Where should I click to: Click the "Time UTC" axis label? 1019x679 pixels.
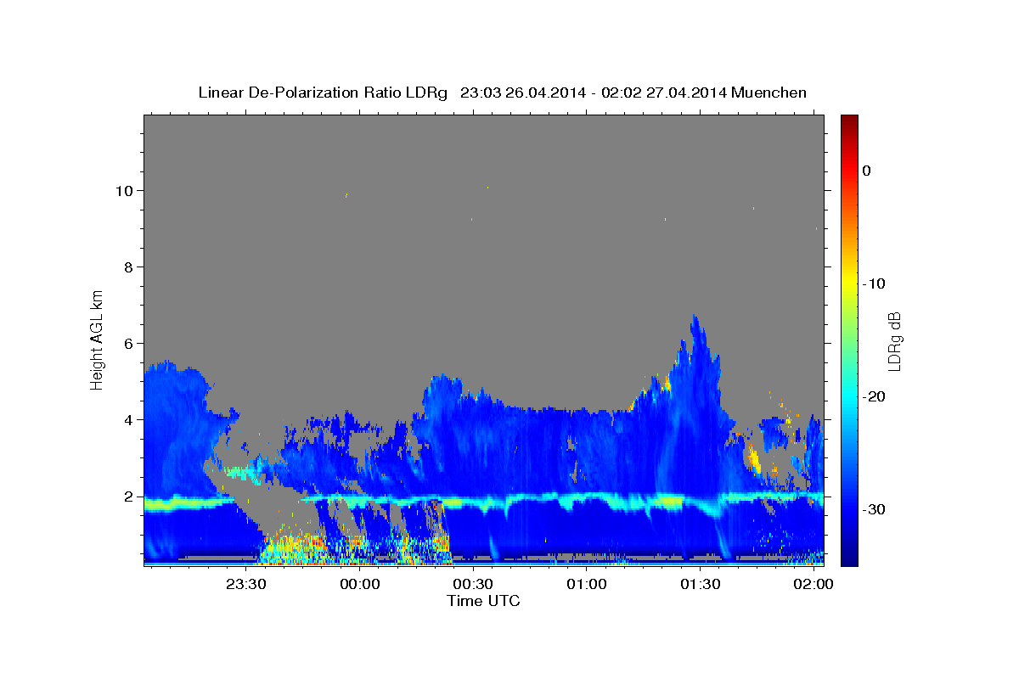(x=483, y=601)
